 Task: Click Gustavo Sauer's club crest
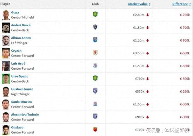point(95,91)
